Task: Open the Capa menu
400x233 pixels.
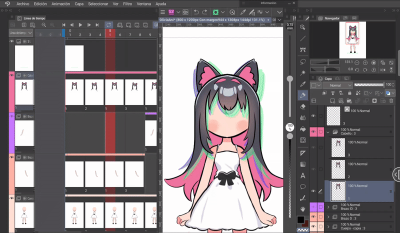Action: coord(79,4)
